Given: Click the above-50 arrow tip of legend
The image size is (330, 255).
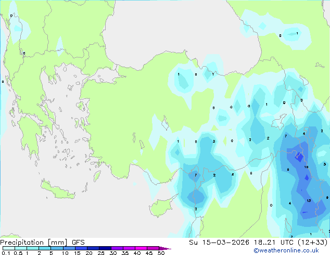Looking at the screenshot, I should [165, 248].
